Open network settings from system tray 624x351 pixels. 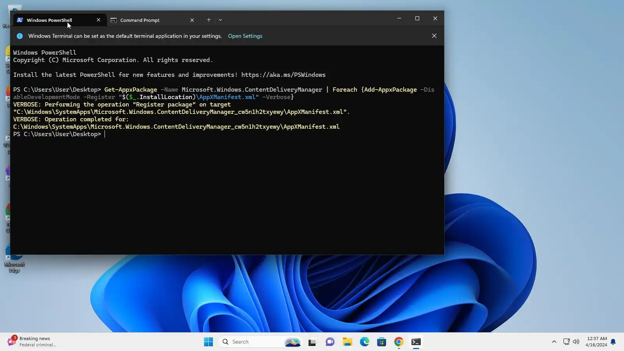[567, 342]
